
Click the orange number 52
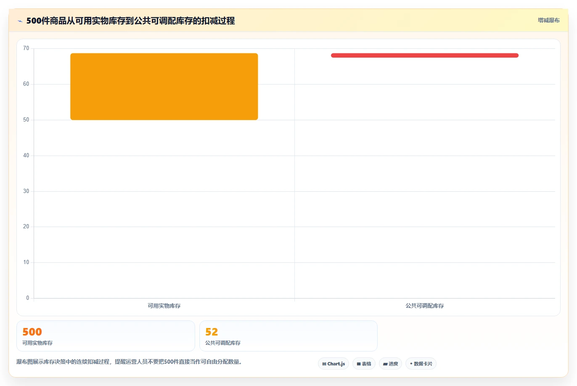(x=212, y=332)
